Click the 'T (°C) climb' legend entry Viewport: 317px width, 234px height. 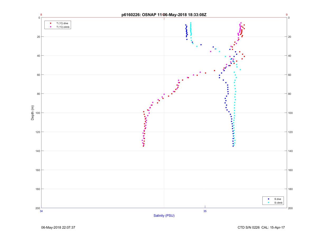(x=63, y=27)
